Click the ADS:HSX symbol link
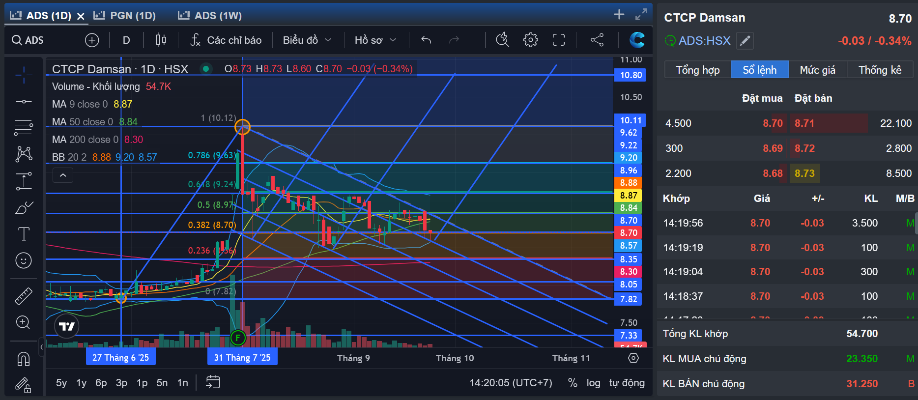Viewport: 918px width, 400px height. [x=705, y=41]
